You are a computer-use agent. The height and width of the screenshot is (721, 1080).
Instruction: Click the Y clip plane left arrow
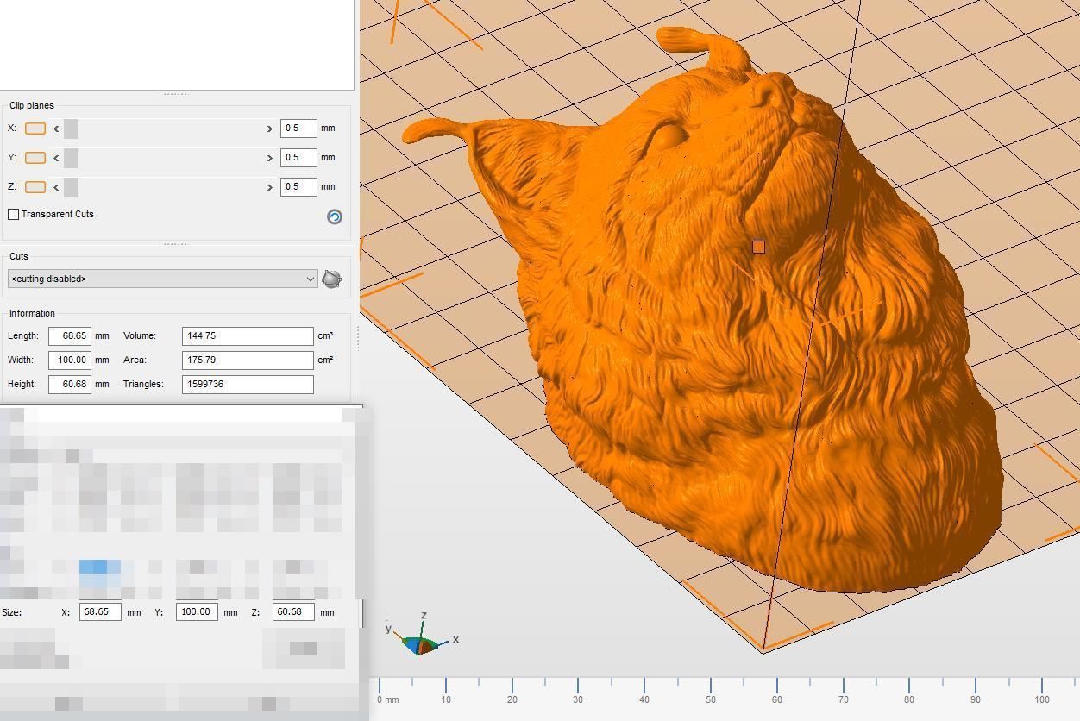coord(56,158)
